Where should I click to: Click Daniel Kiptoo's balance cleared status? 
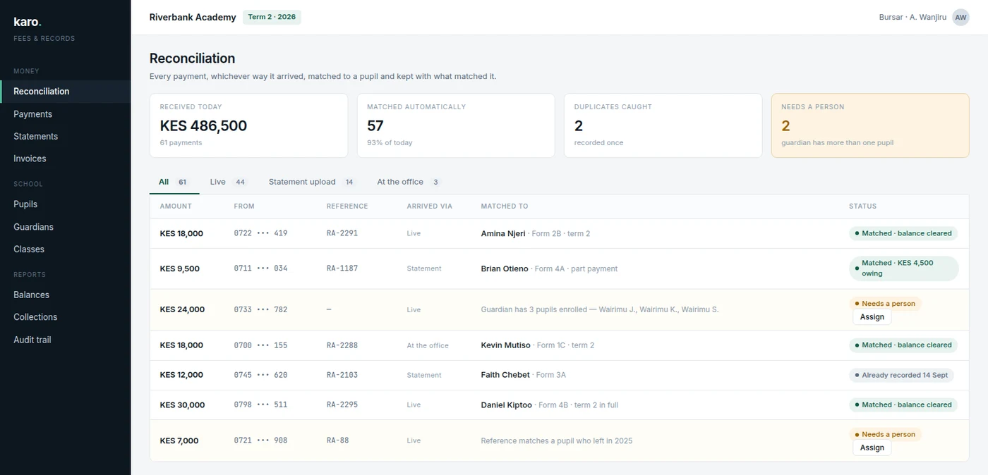(903, 405)
